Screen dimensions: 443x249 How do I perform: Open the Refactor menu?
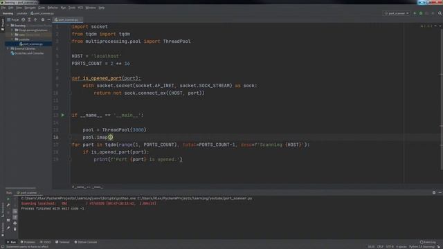tap(53, 8)
